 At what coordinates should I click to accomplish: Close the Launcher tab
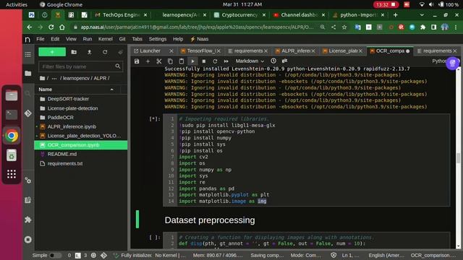[x=171, y=51]
